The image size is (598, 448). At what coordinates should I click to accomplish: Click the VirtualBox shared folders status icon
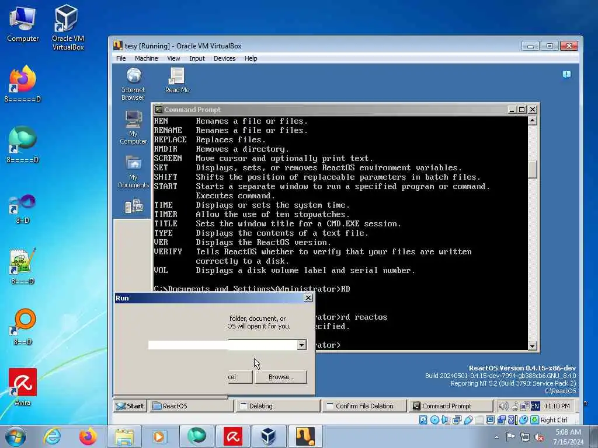pos(479,420)
